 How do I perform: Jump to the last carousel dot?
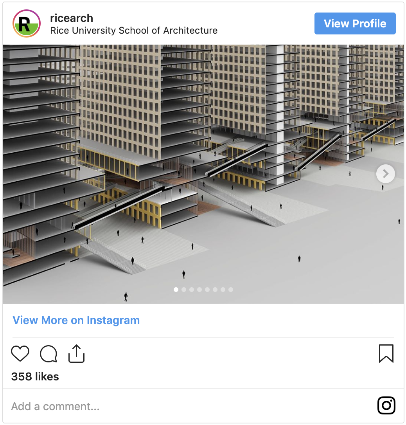point(230,290)
